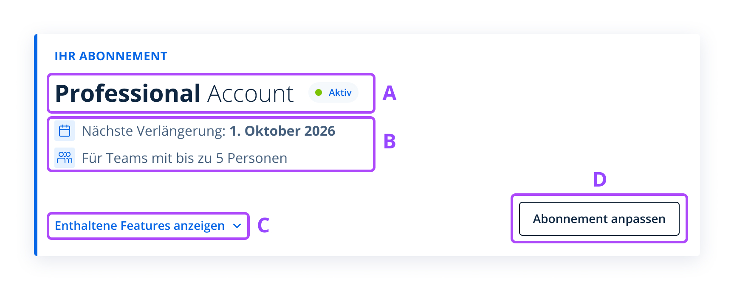Click the IHR ABONNEMENT heading
The height and width of the screenshot is (290, 734).
click(110, 56)
